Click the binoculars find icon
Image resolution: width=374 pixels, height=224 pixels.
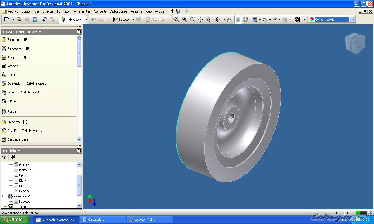pyautogui.click(x=13, y=157)
